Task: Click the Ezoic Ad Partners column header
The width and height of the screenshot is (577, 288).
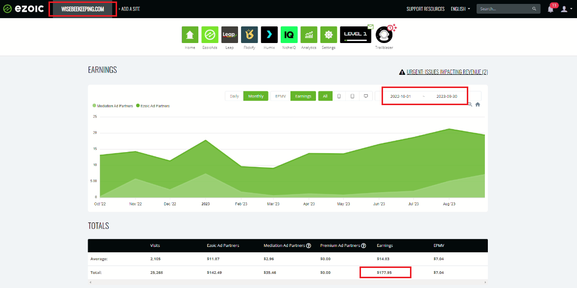Action: point(223,246)
